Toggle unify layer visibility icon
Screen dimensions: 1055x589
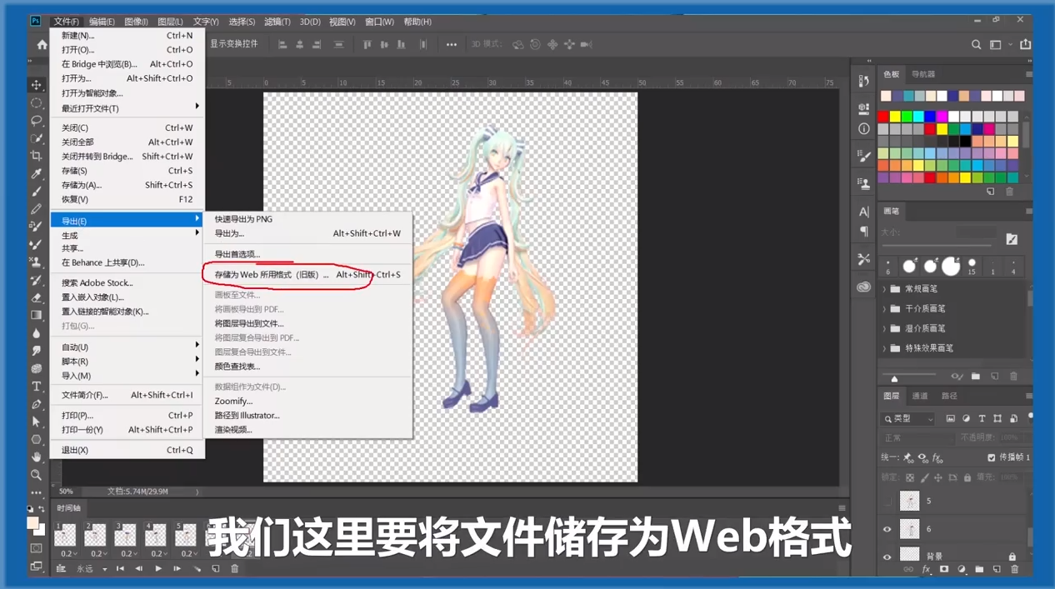[x=922, y=457]
